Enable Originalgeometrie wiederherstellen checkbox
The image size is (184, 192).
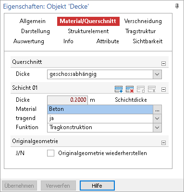click(50, 153)
